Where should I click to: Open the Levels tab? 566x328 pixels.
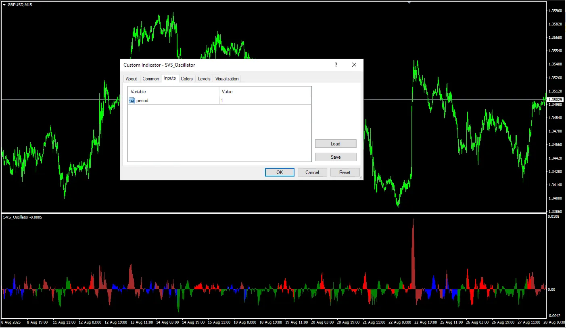coord(204,79)
